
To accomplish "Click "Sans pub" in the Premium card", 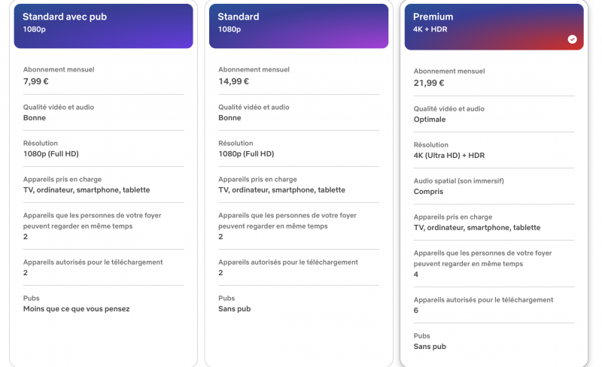I will 430,347.
